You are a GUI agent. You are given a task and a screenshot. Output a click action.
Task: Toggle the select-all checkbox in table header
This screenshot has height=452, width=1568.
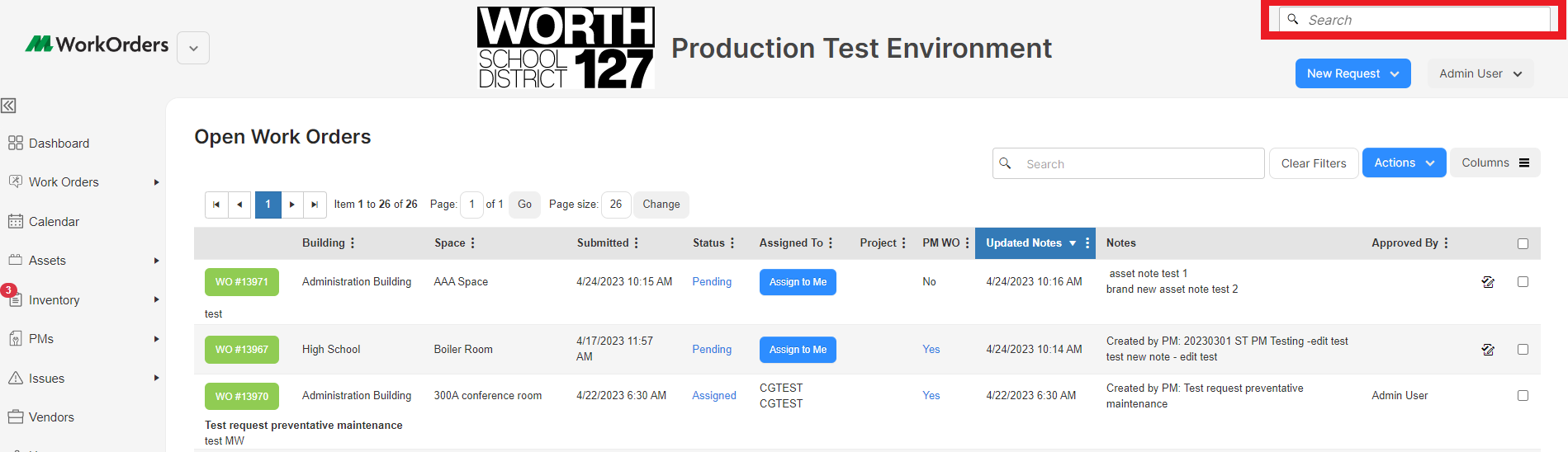(x=1523, y=243)
